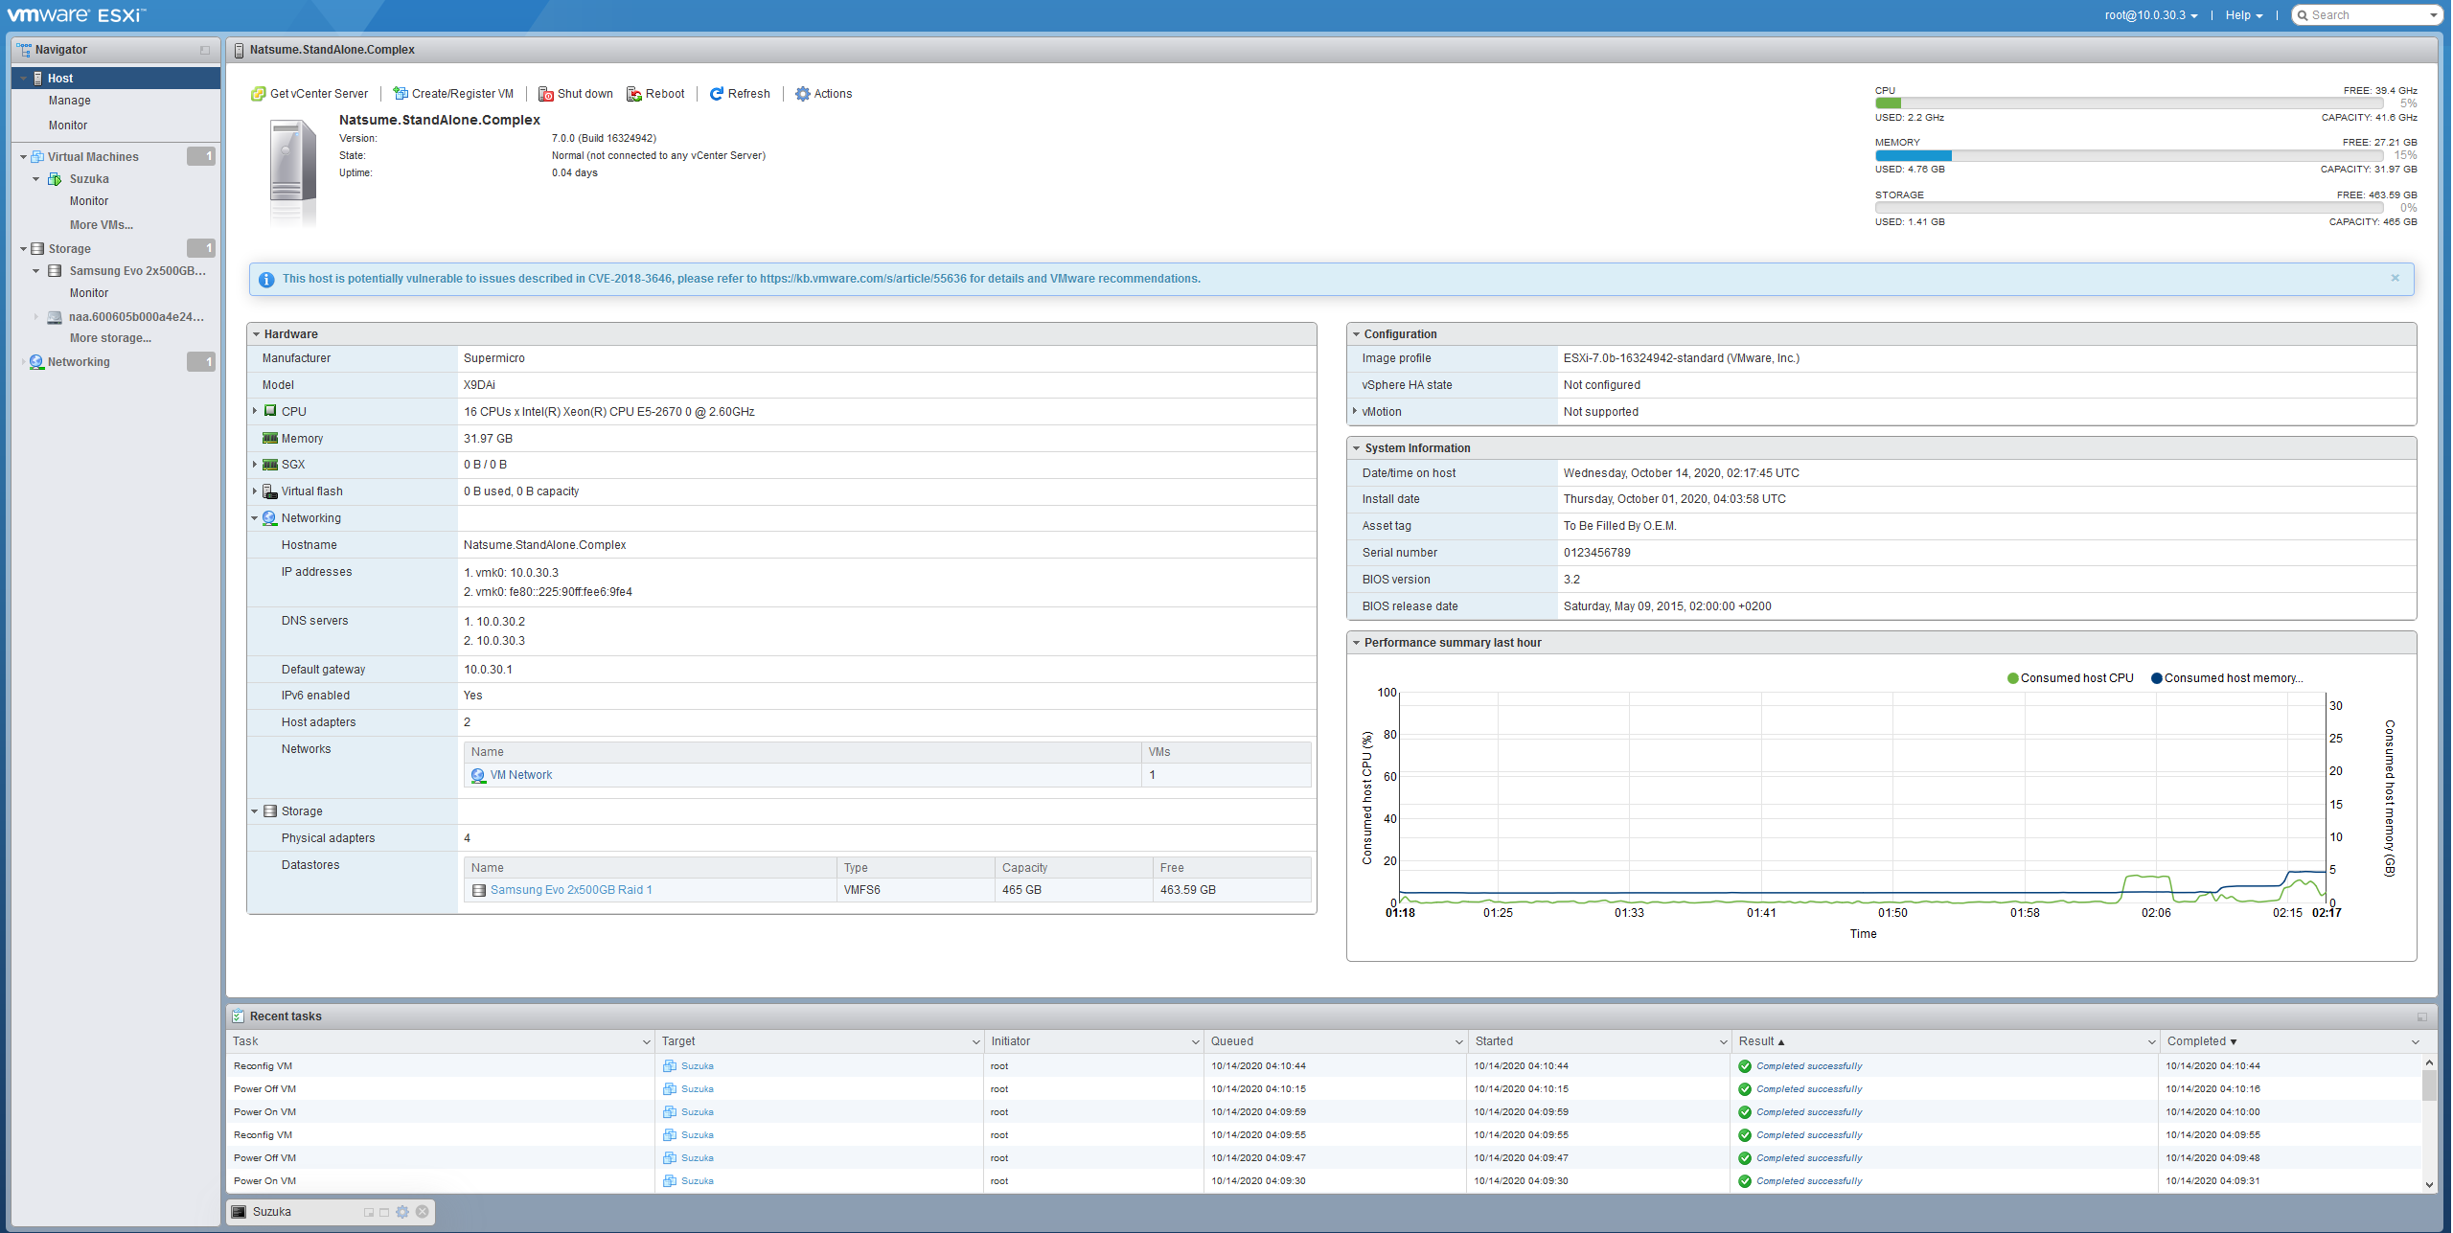This screenshot has width=2453, height=1233.
Task: Minimize the Navigator panel using its icon
Action: pyautogui.click(x=205, y=50)
